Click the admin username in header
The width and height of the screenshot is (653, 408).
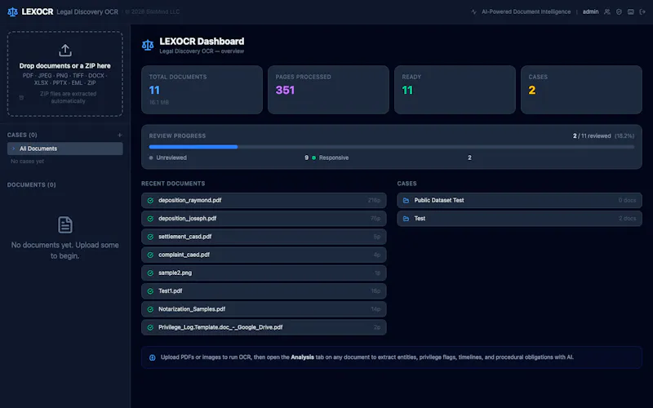(x=590, y=11)
